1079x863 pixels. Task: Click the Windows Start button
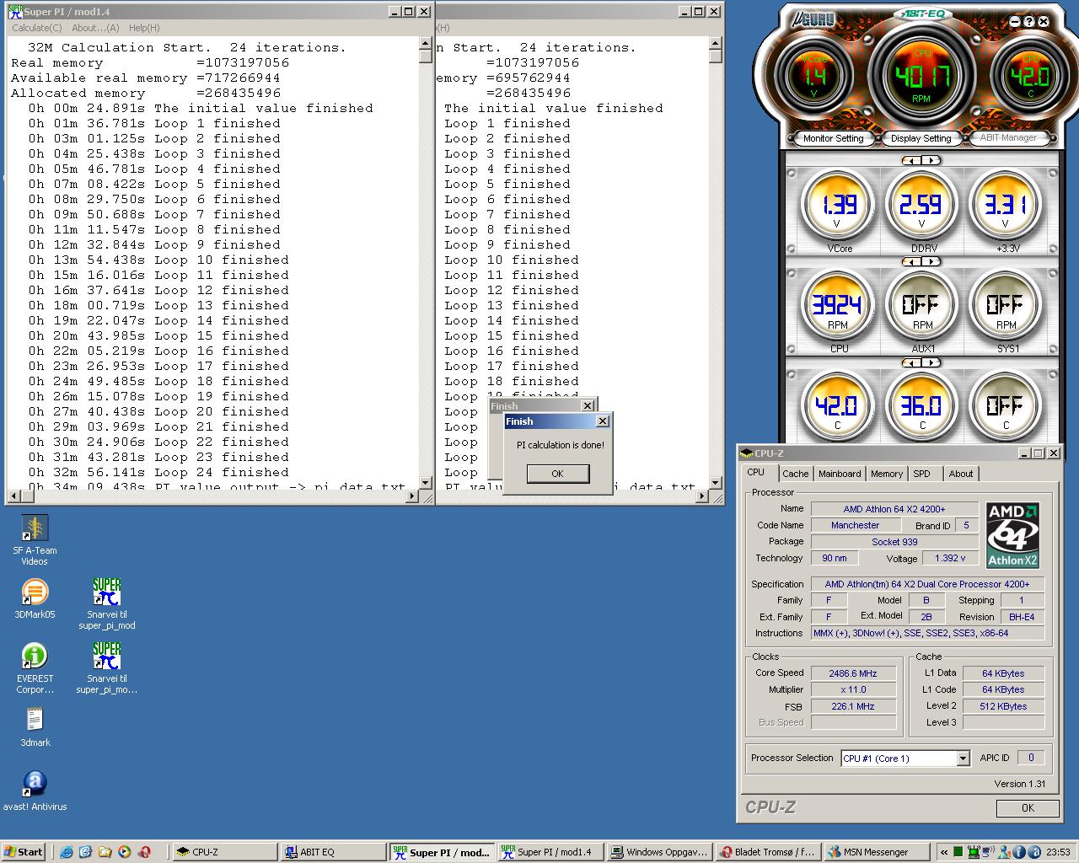pos(24,852)
